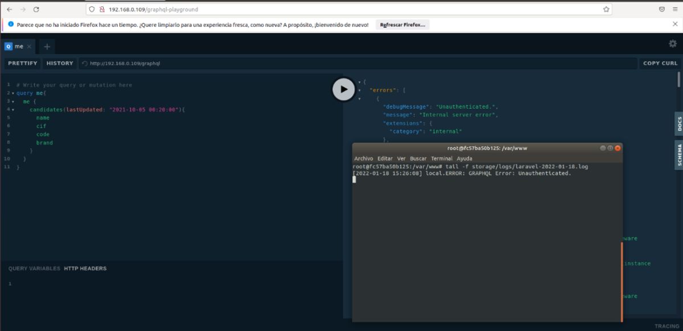Collapse the "errors" array in response
Viewport: 683px width, 331px height.
[x=359, y=90]
